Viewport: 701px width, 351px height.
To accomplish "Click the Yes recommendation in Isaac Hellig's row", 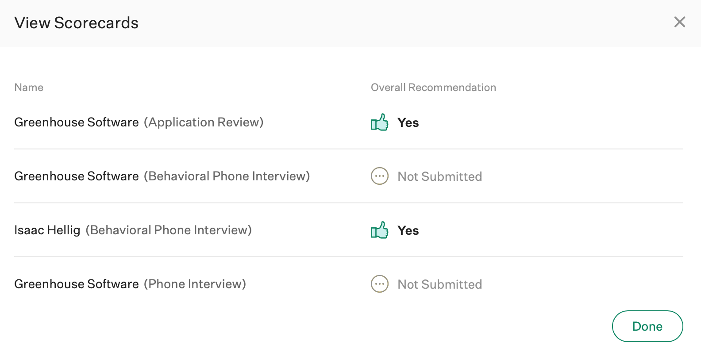I will 408,230.
